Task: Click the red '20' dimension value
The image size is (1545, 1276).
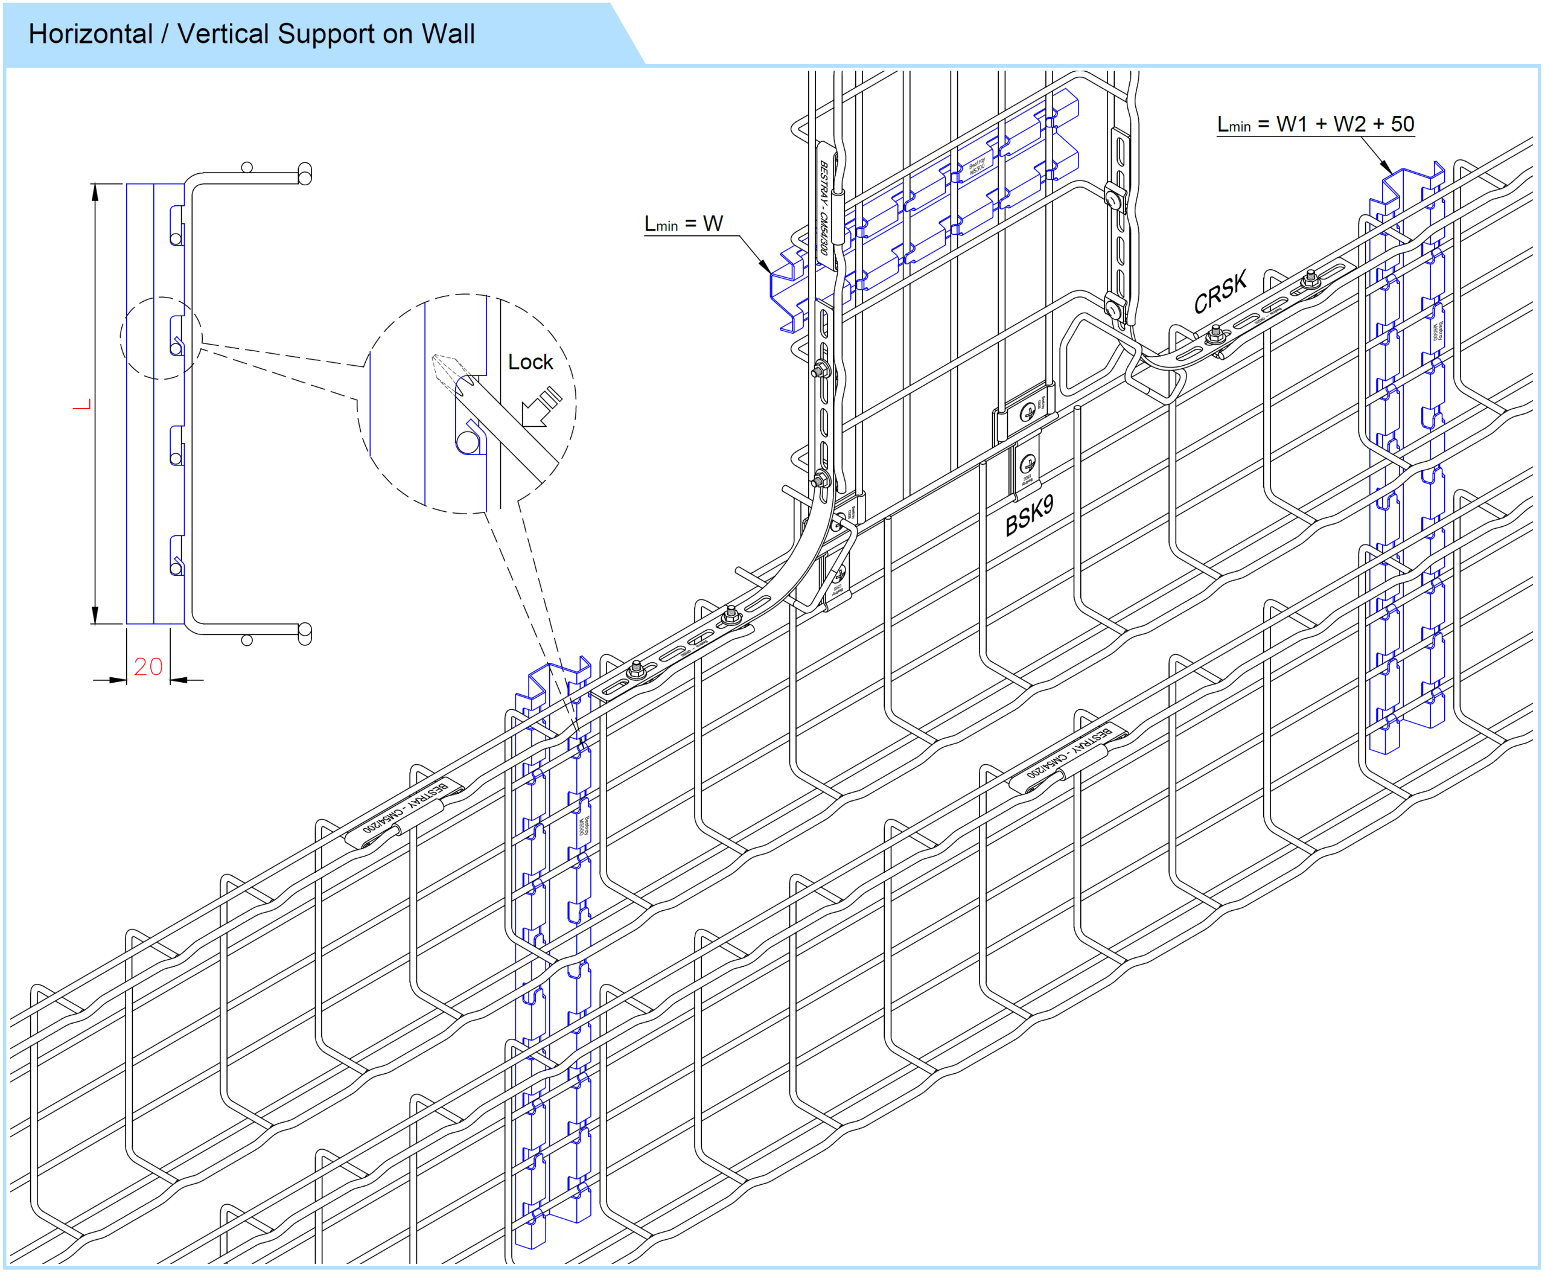Action: click(x=148, y=666)
